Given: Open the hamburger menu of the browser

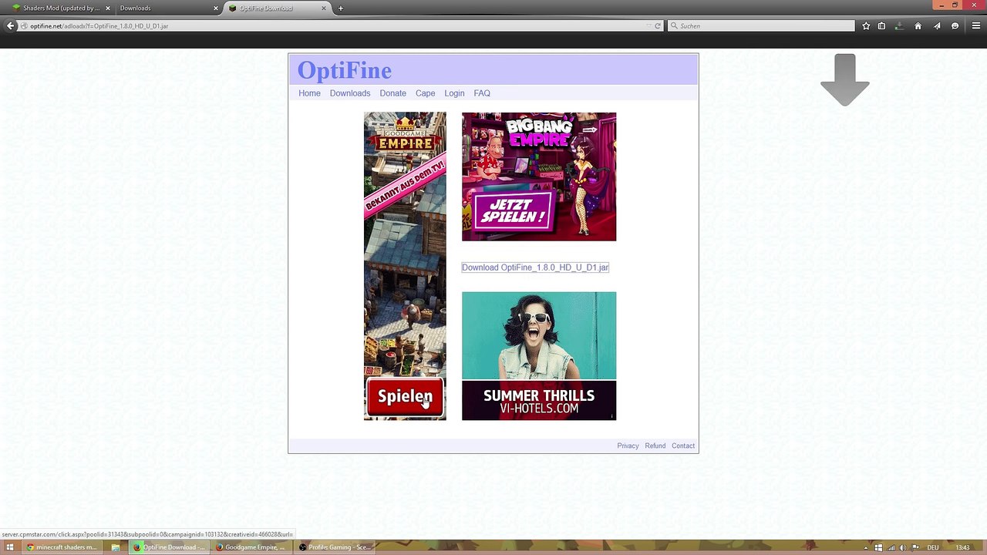Looking at the screenshot, I should (975, 25).
